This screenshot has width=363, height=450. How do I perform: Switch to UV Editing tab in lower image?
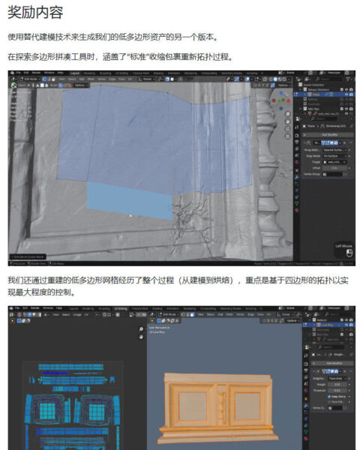click(x=121, y=308)
